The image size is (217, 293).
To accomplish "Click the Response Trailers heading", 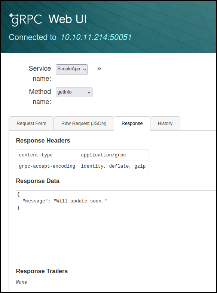I will coord(42,271).
